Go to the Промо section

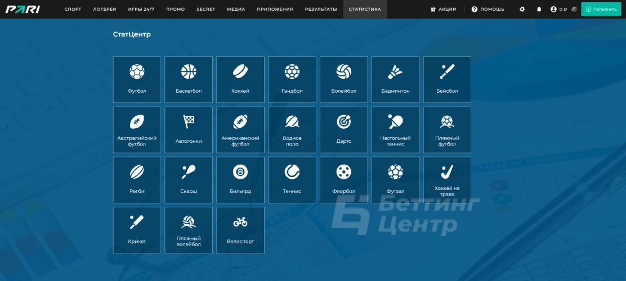[x=175, y=9]
